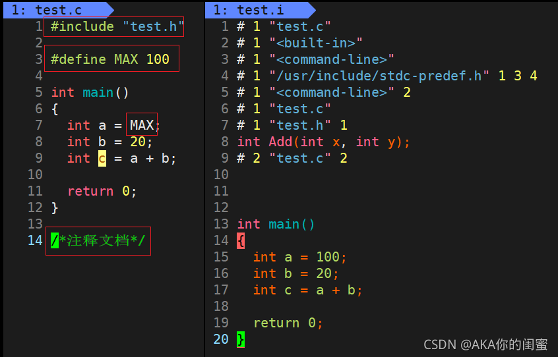Click the yellow-highlighted variable c
The image size is (558, 357).
click(x=102, y=158)
